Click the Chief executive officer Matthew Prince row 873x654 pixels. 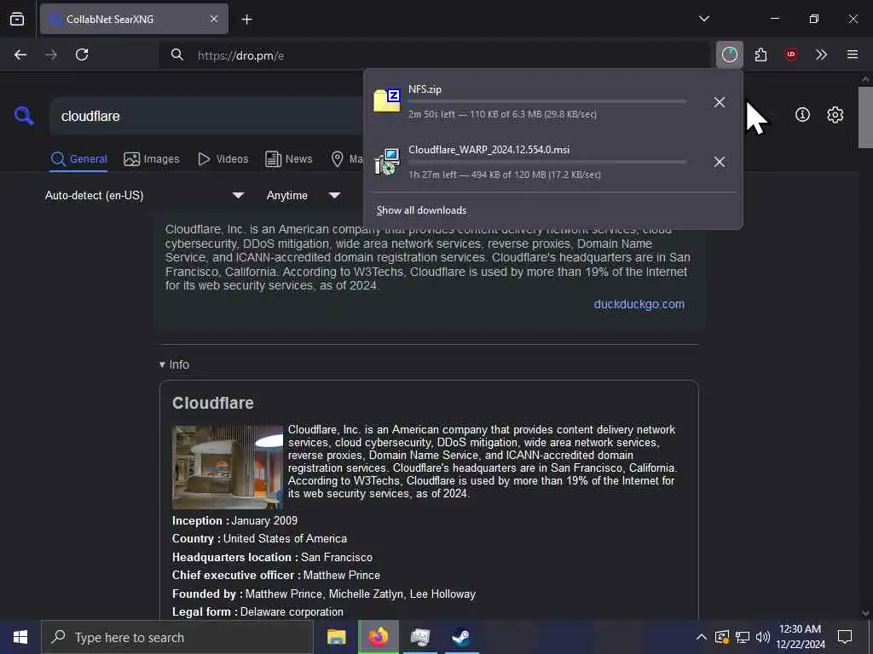point(276,575)
